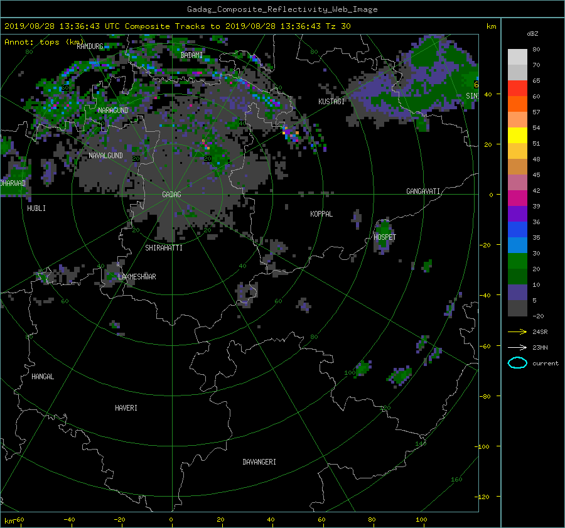Click the dBZ legend heading
The image size is (565, 528).
(x=532, y=34)
